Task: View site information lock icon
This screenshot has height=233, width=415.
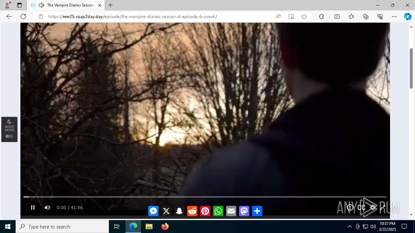Action: tap(41, 17)
